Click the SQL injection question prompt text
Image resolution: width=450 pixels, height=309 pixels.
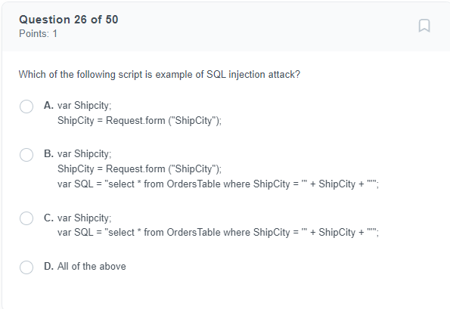(x=160, y=75)
